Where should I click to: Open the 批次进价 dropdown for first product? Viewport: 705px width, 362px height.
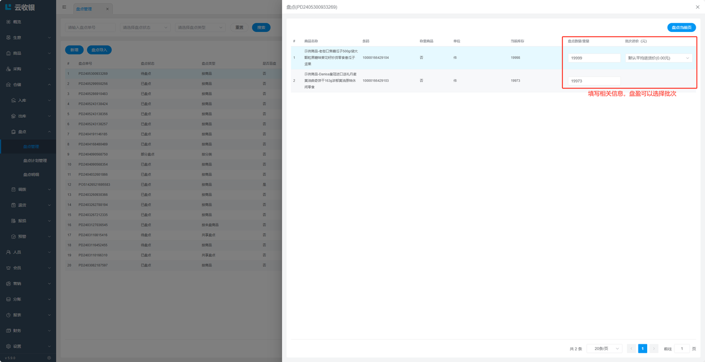click(x=659, y=58)
